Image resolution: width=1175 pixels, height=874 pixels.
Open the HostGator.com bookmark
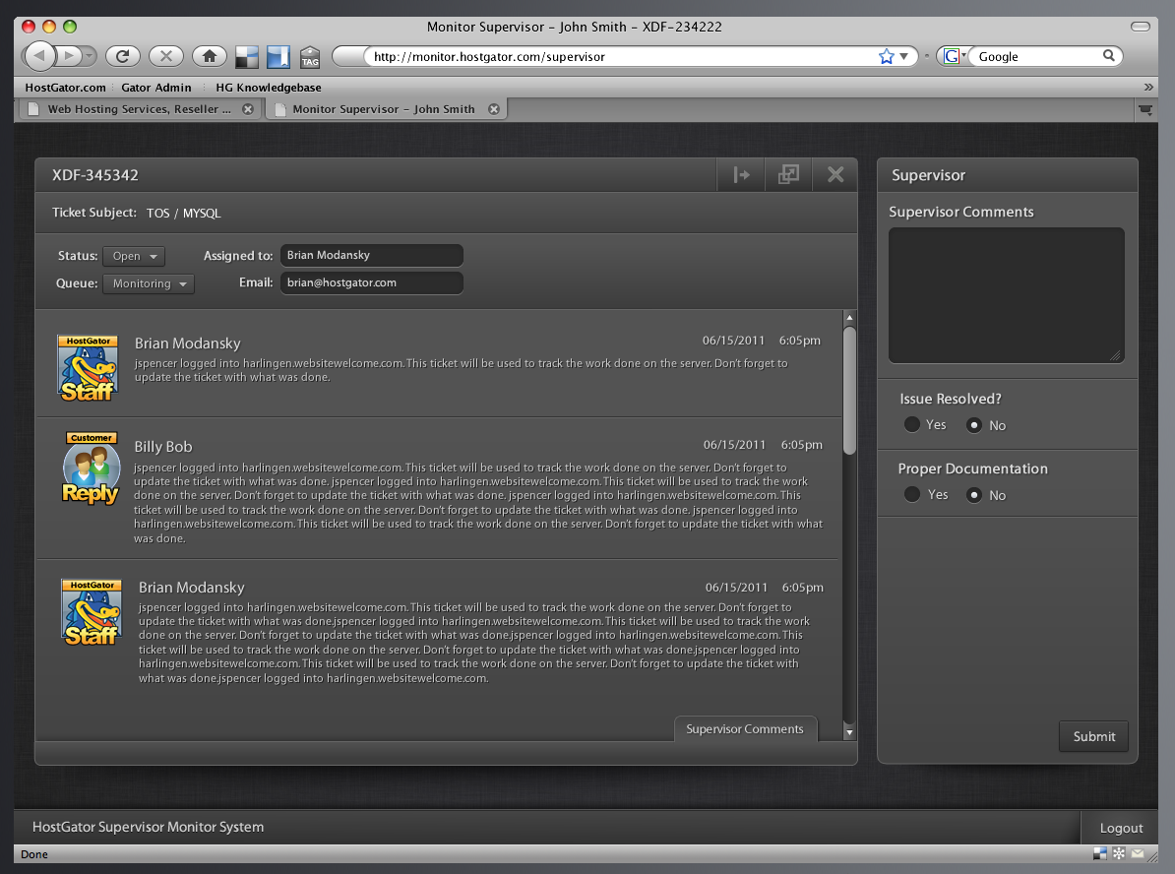tap(65, 88)
